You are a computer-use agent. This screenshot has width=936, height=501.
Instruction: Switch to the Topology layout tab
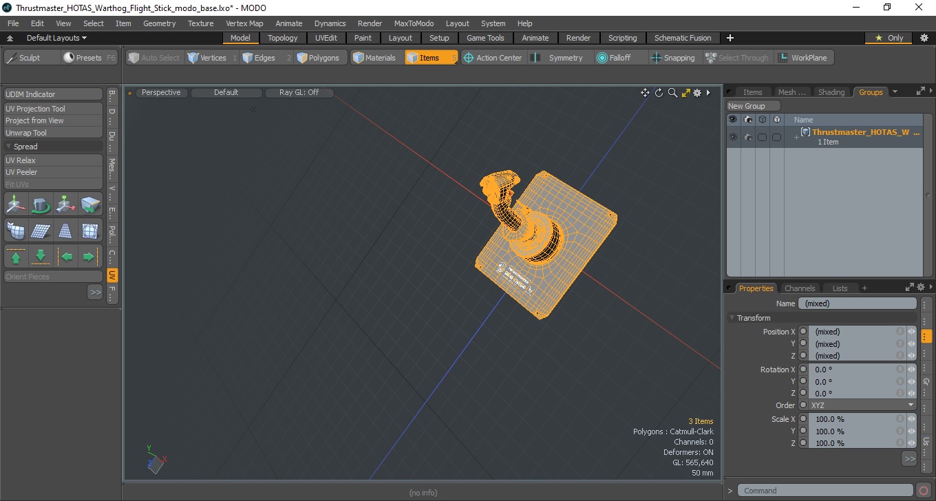pyautogui.click(x=283, y=38)
